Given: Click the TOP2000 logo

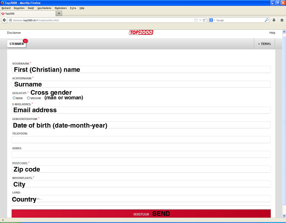Looking at the screenshot, I should click(141, 33).
